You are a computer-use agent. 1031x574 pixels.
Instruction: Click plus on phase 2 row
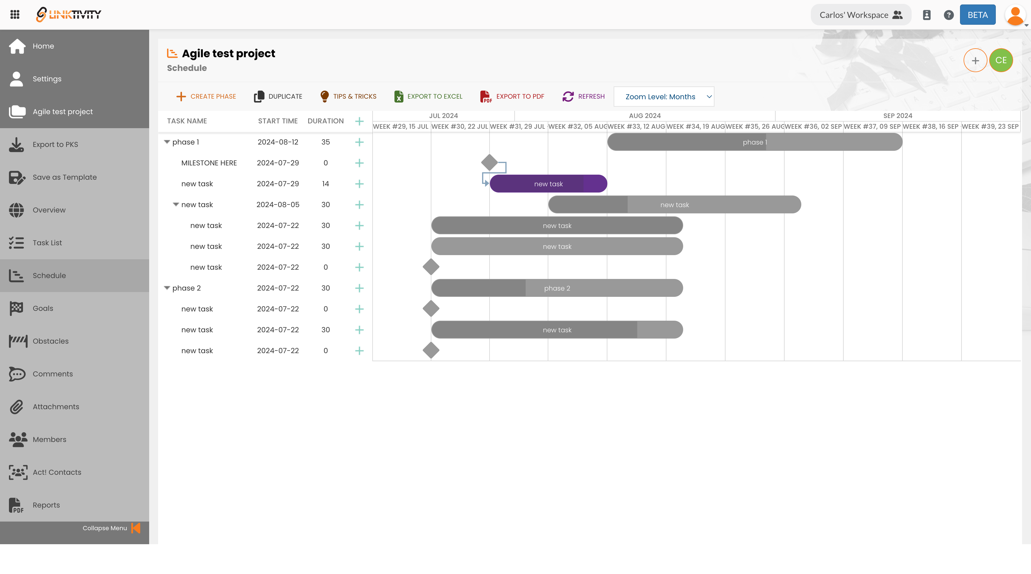359,288
